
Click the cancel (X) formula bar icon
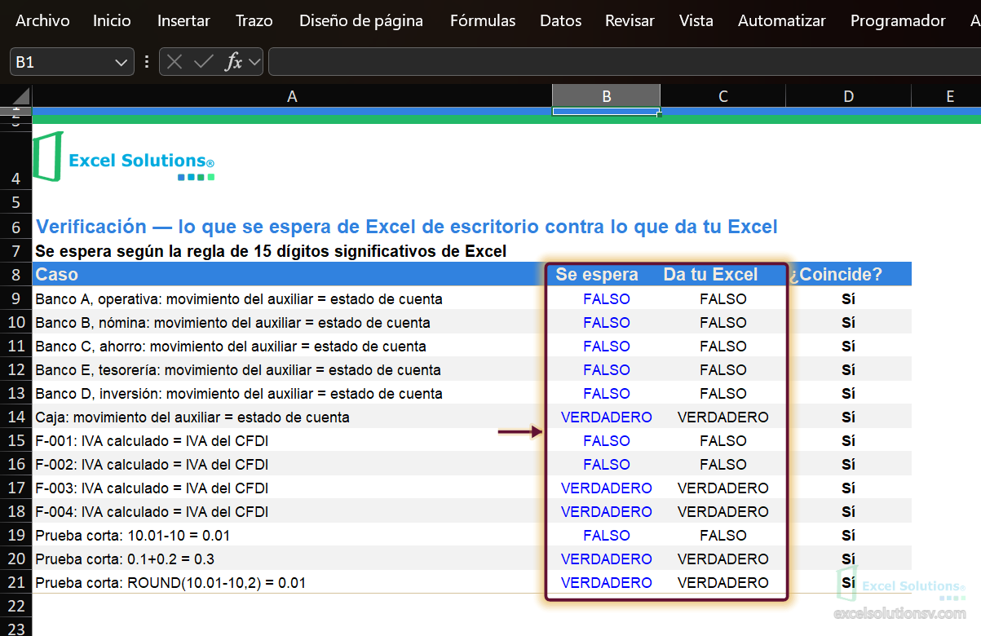[x=175, y=62]
